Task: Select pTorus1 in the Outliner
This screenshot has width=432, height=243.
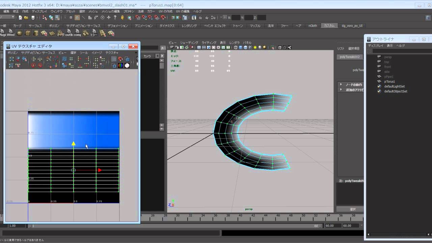Action: coord(389,82)
